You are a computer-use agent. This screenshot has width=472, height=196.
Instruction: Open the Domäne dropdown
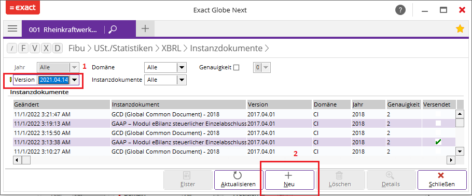click(182, 68)
